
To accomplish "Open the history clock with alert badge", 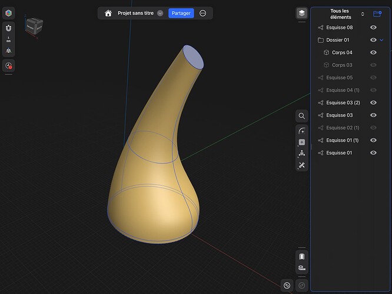I will (8, 66).
